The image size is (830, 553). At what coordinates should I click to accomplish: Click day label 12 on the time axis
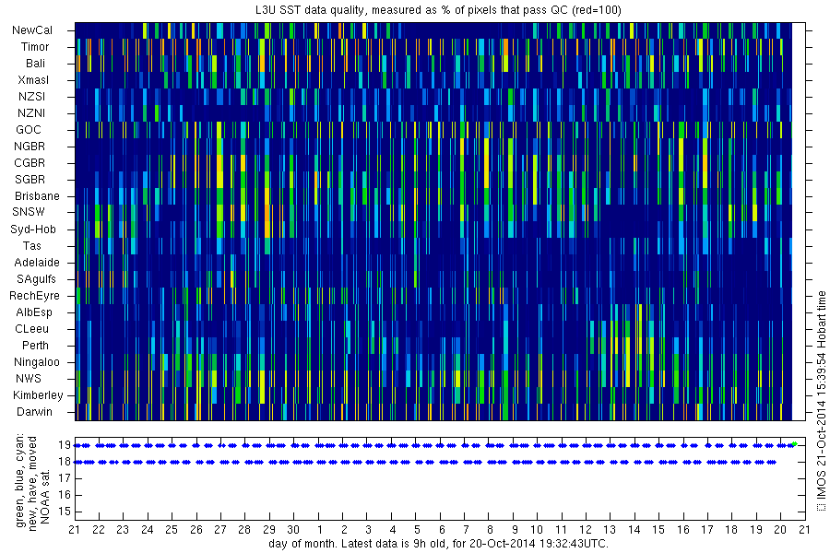click(x=586, y=529)
